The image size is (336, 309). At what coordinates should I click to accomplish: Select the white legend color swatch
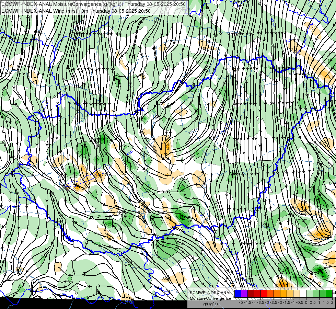303,294
